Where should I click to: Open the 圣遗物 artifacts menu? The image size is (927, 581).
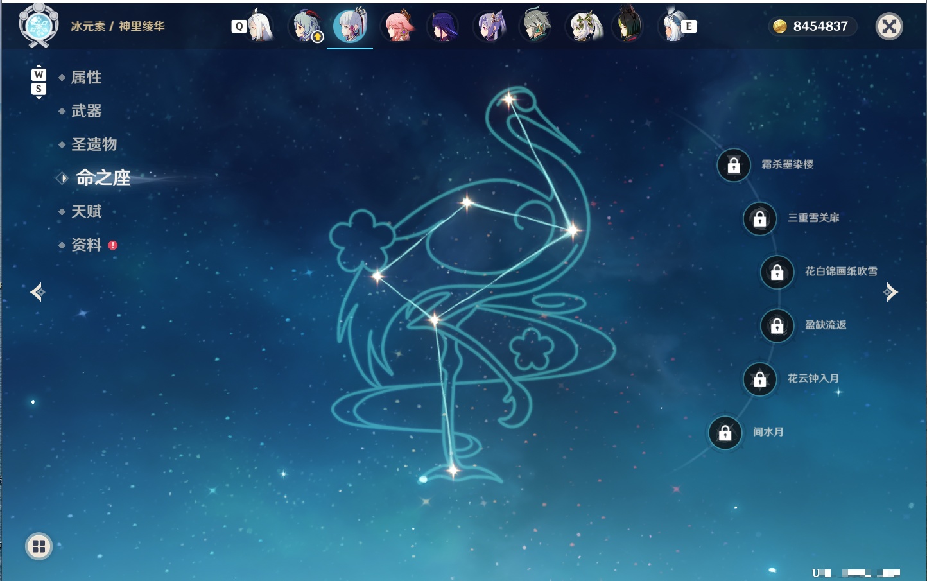[94, 144]
